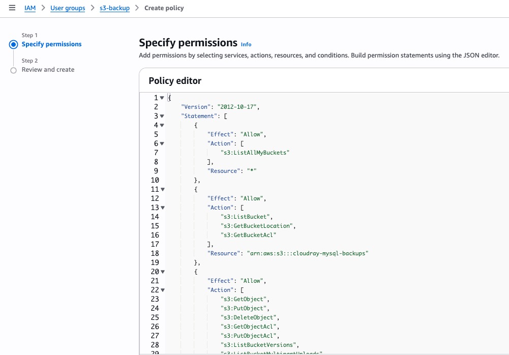Collapse the third statement at line 20
The image size is (509, 355).
[162, 271]
